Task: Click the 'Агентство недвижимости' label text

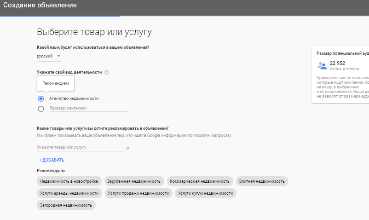Action: [74, 98]
